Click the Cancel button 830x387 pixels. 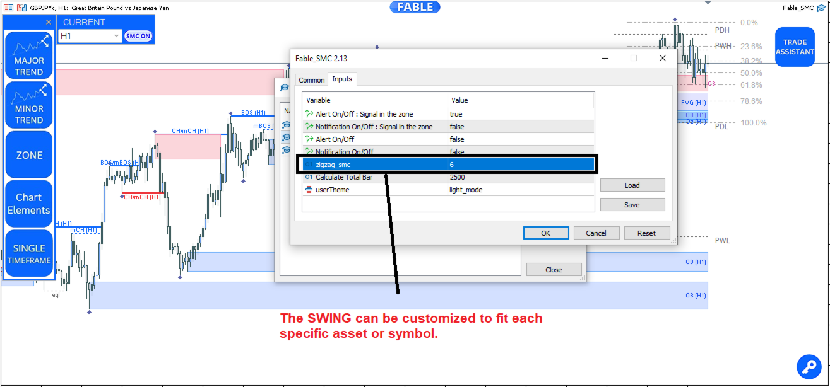596,233
